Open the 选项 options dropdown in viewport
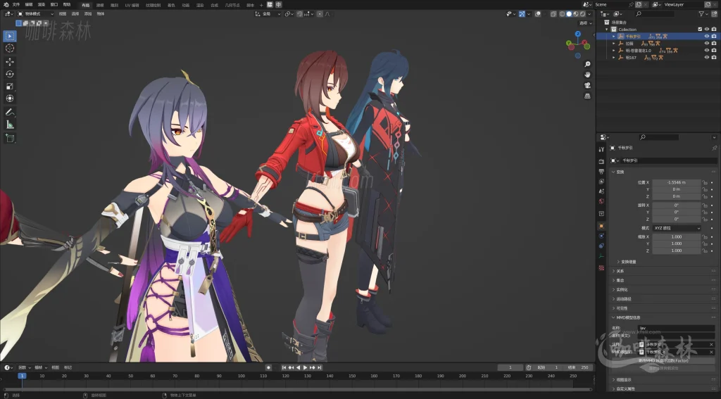 (585, 23)
